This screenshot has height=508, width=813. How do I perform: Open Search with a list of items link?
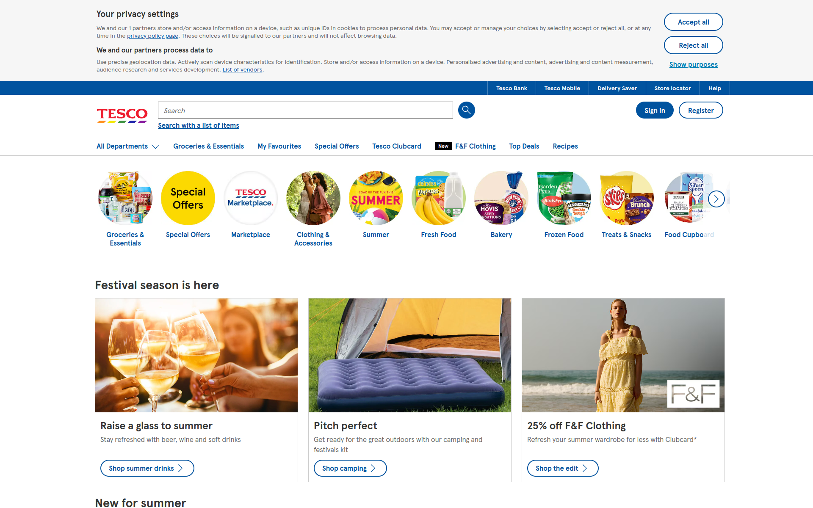[199, 125]
